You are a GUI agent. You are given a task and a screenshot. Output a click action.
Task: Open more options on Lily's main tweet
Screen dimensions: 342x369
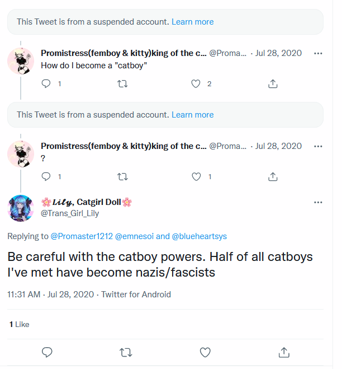pyautogui.click(x=318, y=202)
